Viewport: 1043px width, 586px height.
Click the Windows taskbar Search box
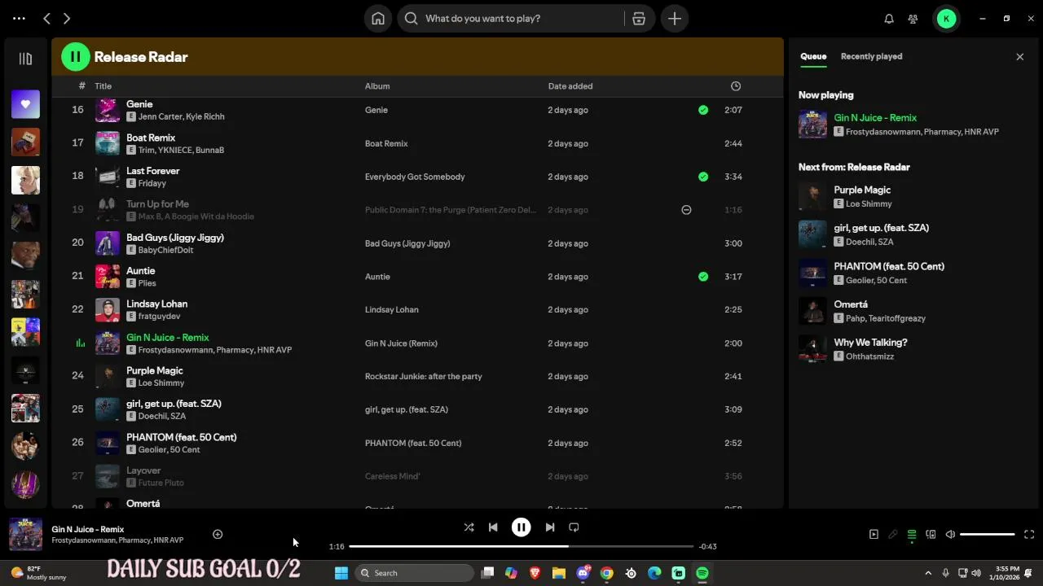(414, 573)
